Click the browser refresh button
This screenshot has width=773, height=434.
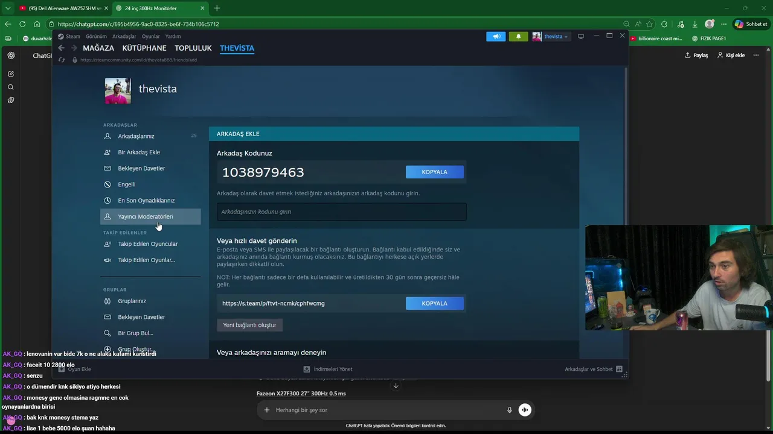pos(22,24)
